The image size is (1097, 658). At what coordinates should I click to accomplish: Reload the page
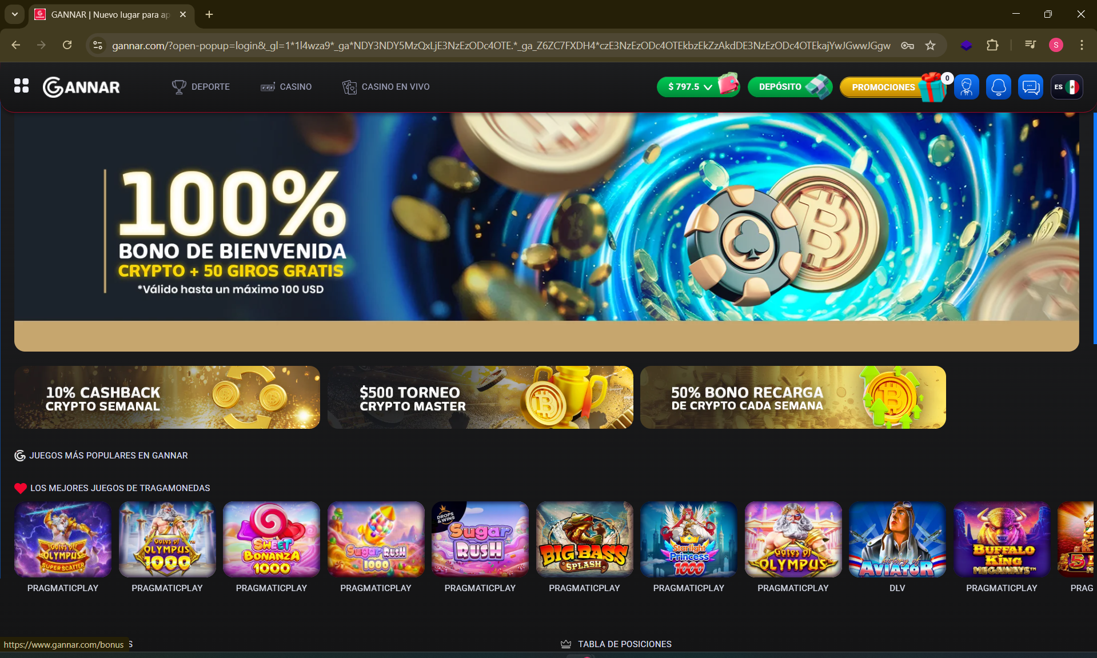(67, 45)
